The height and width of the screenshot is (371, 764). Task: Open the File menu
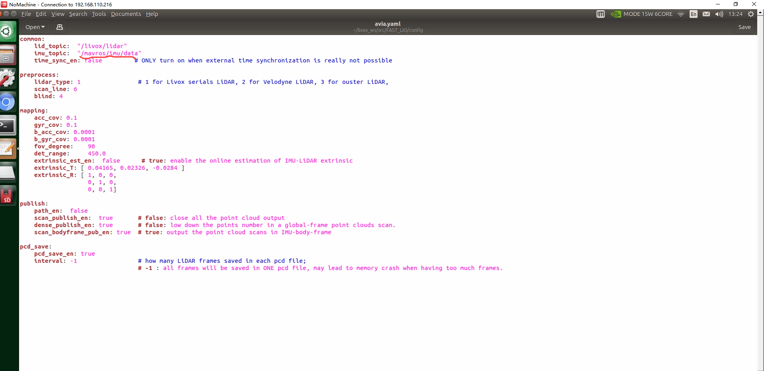click(x=26, y=14)
